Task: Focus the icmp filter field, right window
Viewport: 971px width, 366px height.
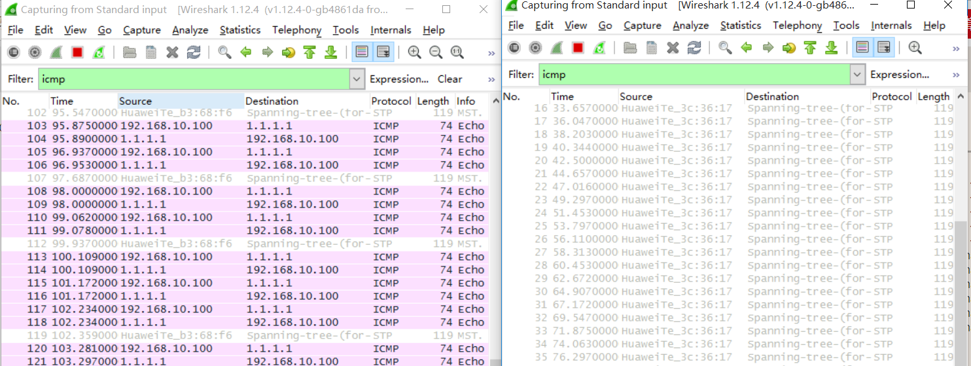Action: tap(695, 75)
